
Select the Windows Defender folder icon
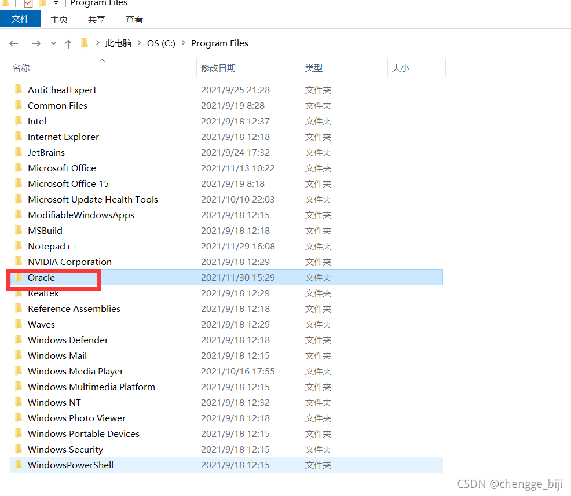19,340
